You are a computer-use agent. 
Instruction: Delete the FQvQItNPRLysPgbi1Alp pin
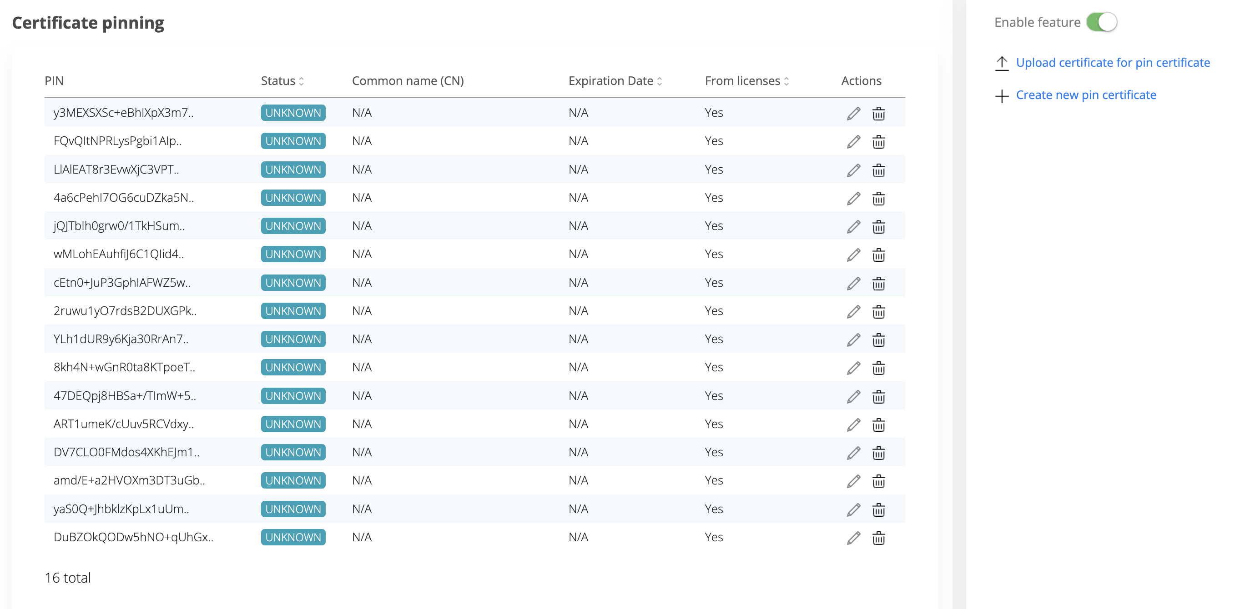[878, 142]
